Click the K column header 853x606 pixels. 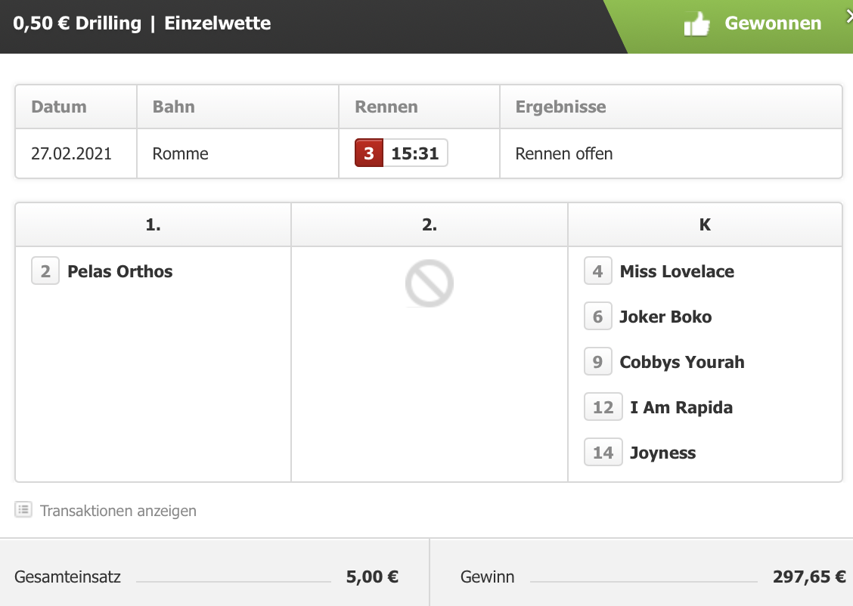click(705, 224)
